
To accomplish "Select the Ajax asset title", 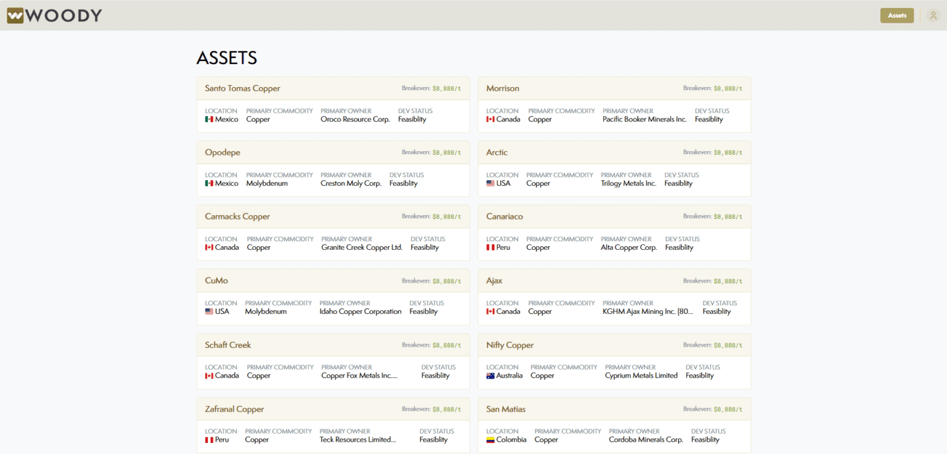I will (x=494, y=281).
